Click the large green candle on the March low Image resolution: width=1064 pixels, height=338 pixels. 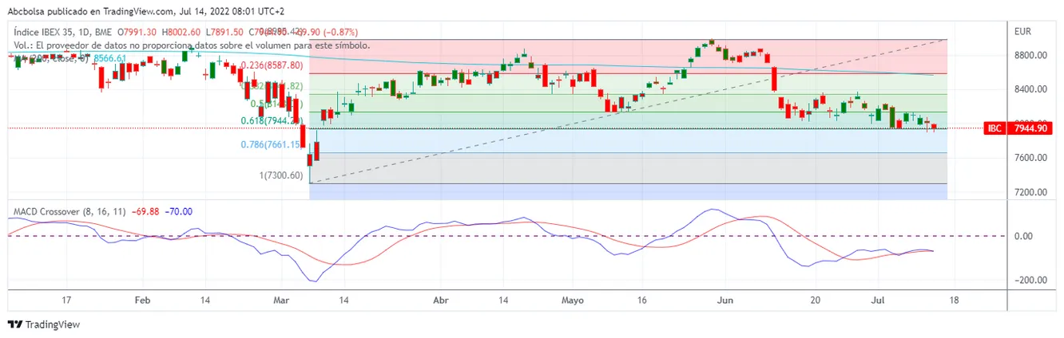tap(317, 151)
